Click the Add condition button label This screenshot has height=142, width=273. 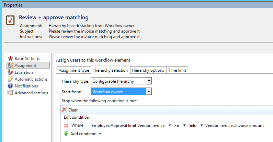(83, 134)
